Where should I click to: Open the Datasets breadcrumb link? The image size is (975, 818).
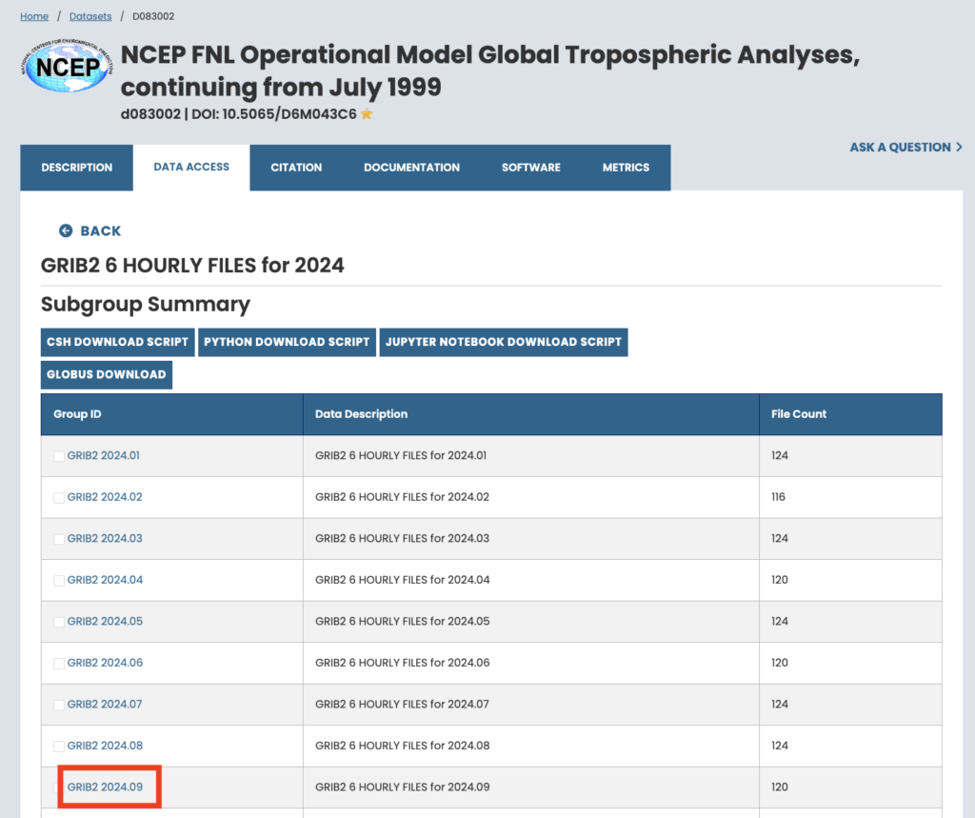[90, 16]
